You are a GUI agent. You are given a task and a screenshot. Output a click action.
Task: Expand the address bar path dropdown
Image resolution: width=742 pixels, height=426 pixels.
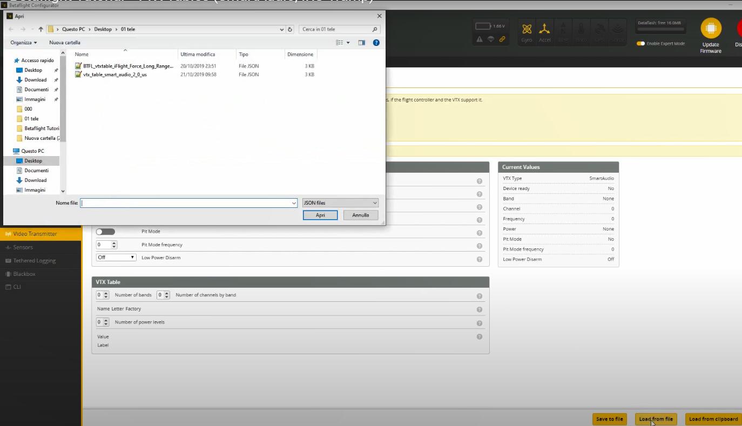click(x=282, y=29)
